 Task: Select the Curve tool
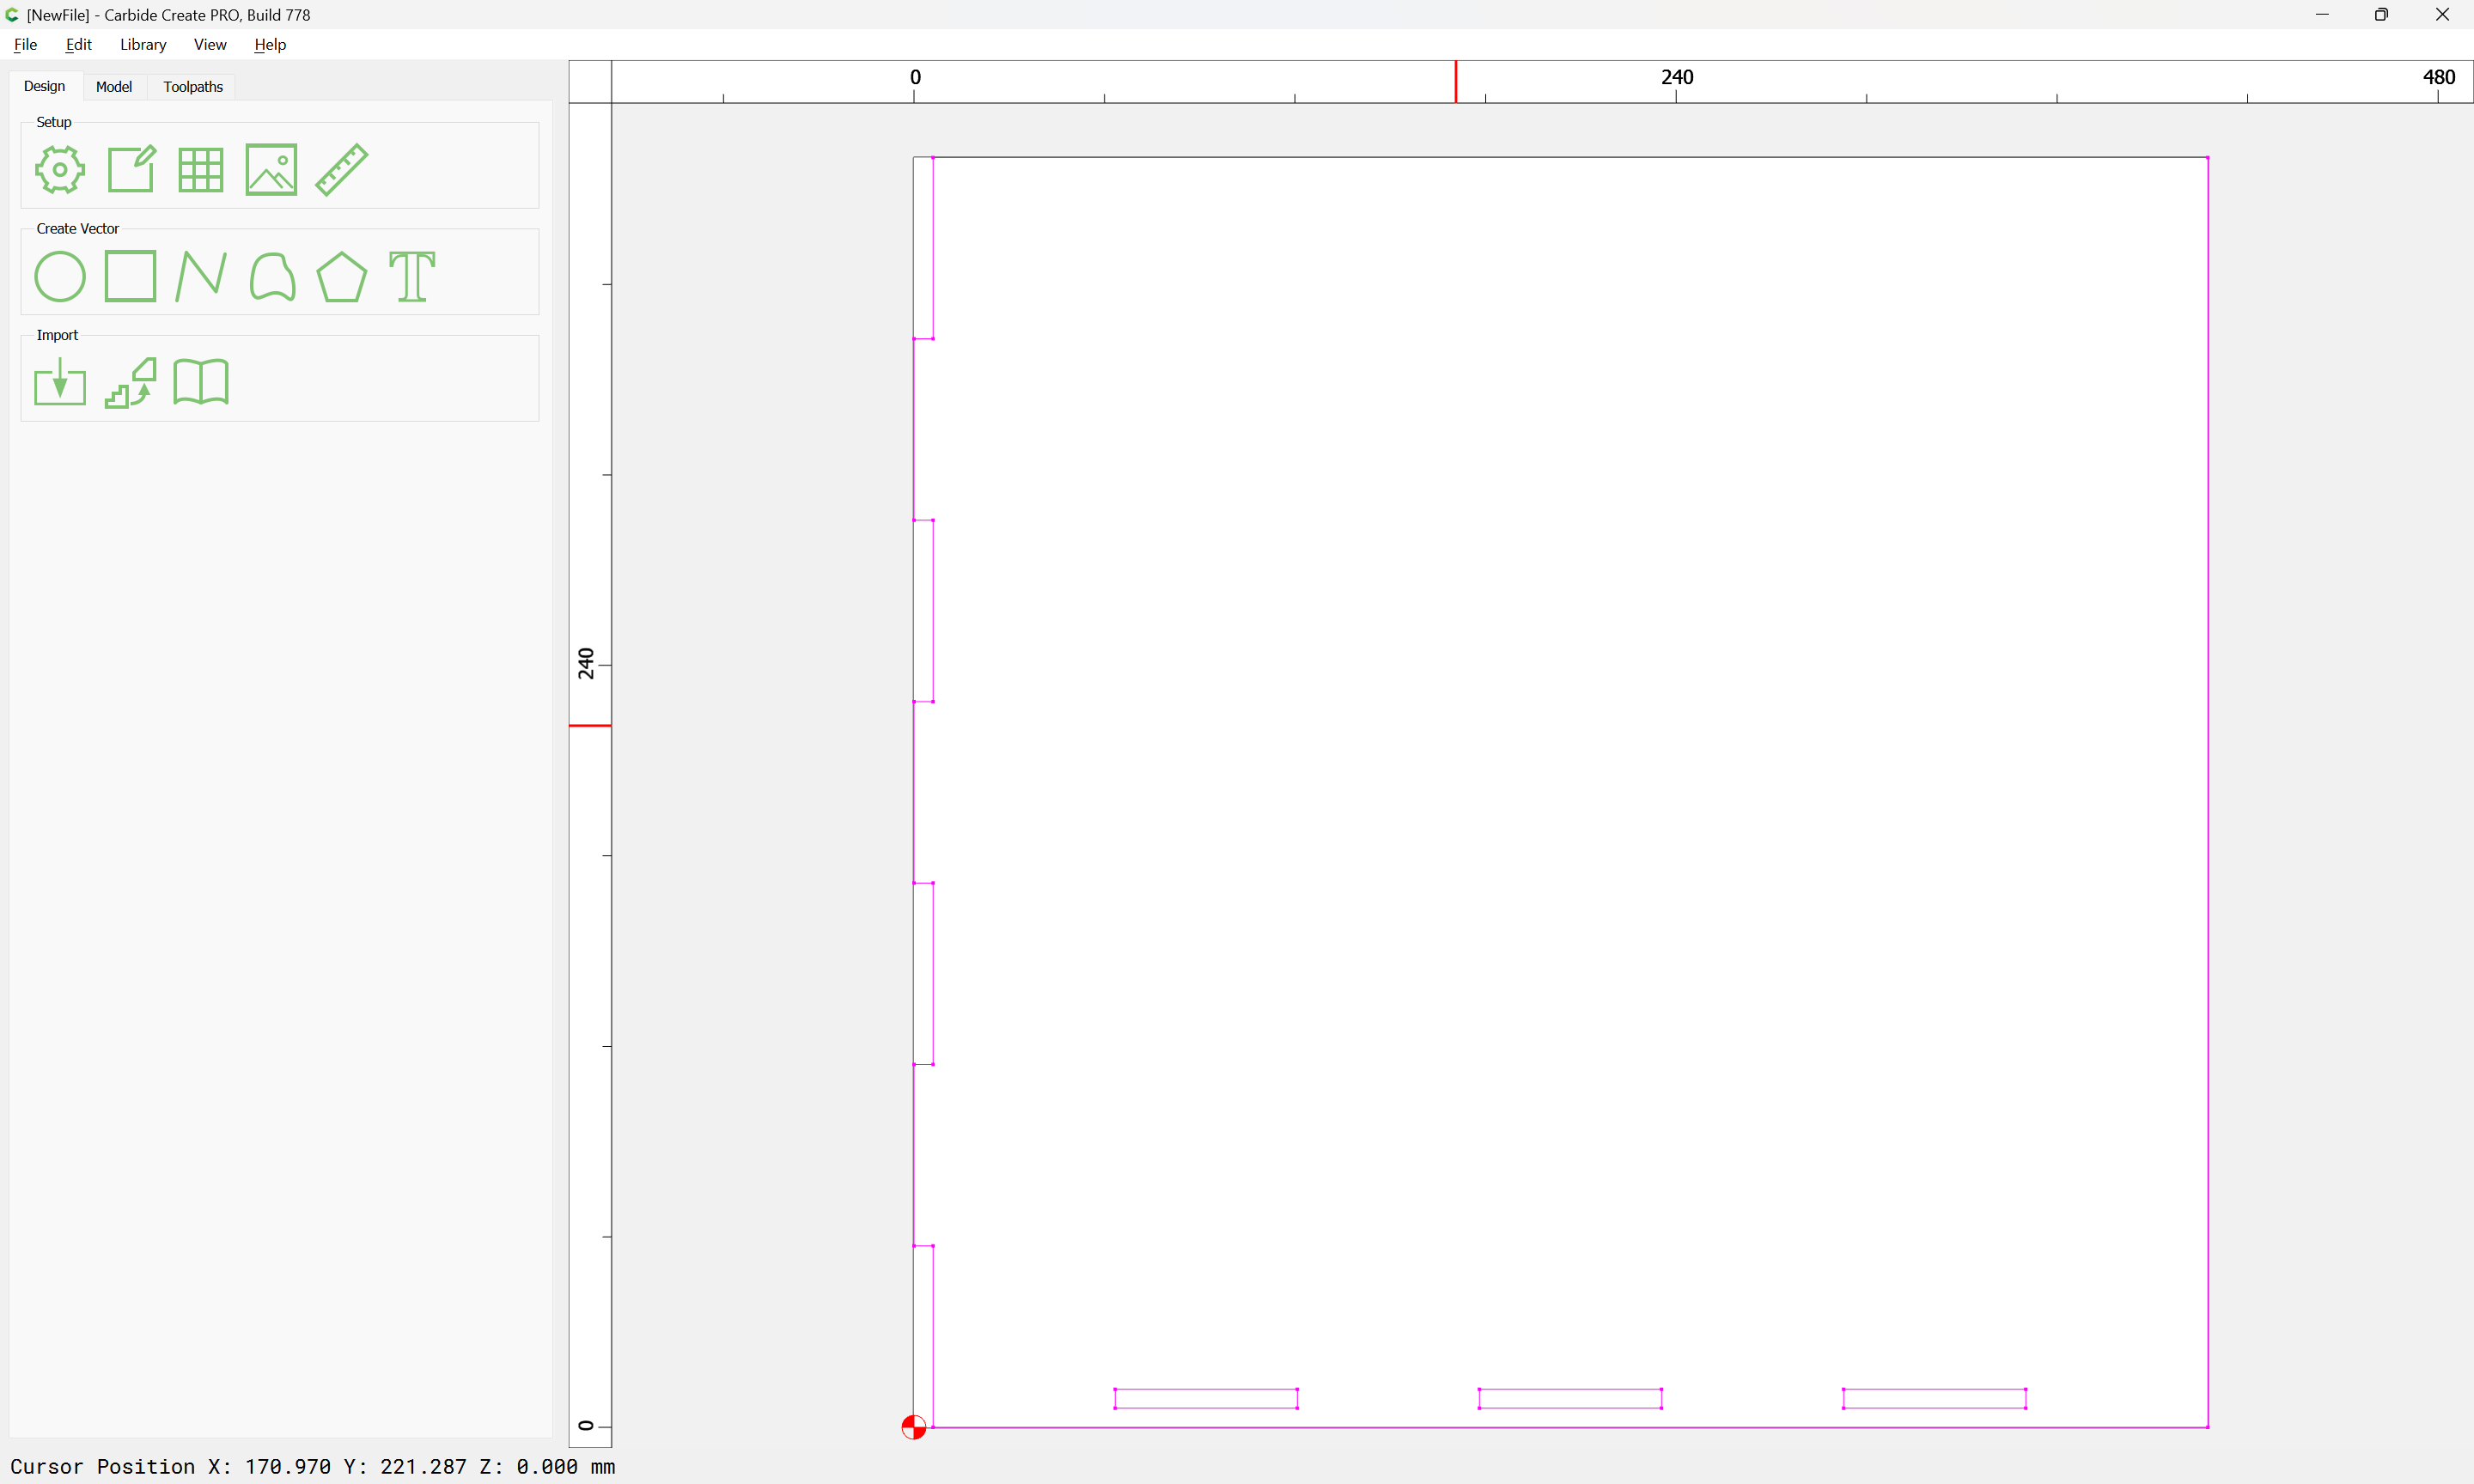[272, 276]
